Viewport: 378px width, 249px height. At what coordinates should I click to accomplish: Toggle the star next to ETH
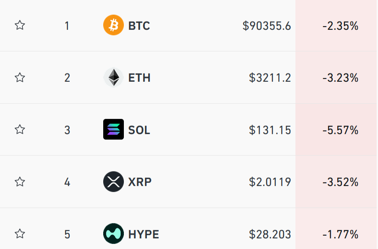click(x=20, y=78)
